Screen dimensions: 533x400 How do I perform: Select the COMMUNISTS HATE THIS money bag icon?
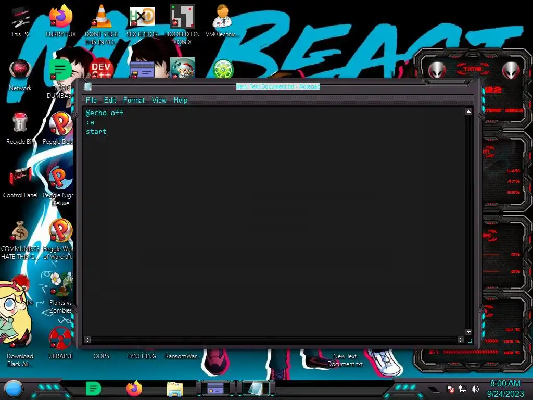pos(20,240)
